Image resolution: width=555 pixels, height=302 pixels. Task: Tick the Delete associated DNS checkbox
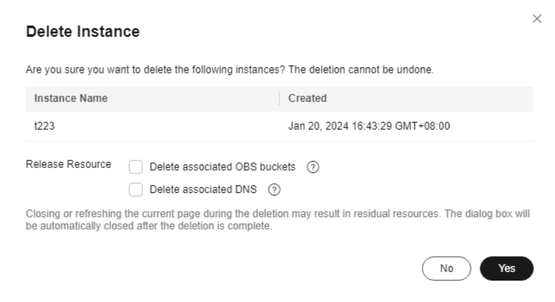coord(136,190)
